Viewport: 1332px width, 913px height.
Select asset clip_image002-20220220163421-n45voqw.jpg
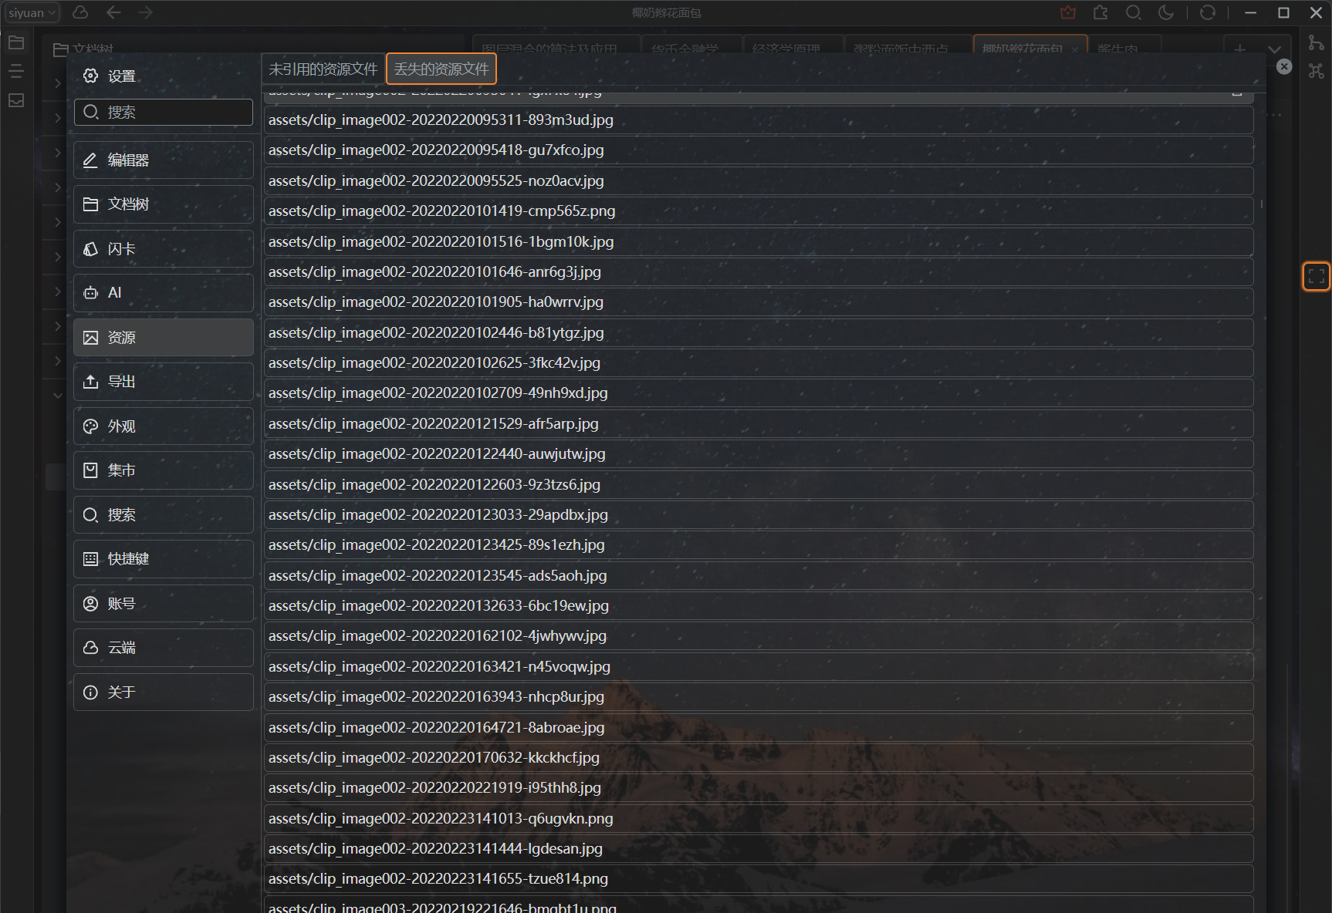(x=759, y=667)
